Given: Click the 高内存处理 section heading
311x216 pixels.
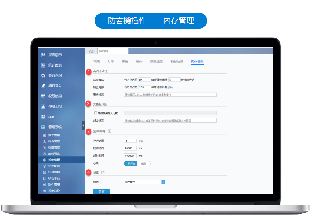Looking at the screenshot, I should click(x=100, y=71).
